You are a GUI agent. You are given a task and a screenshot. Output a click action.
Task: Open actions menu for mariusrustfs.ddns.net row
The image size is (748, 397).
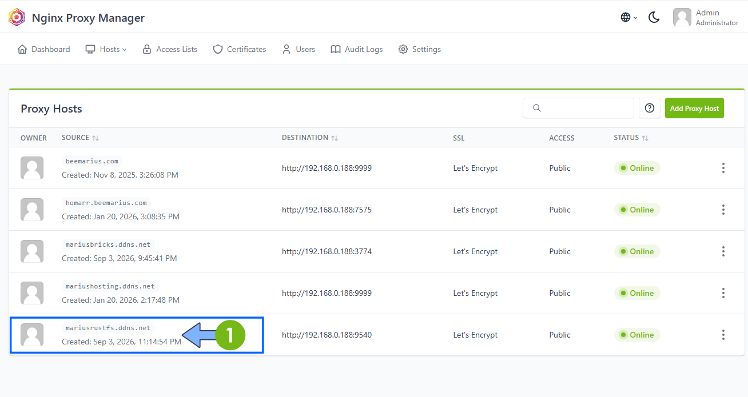click(x=723, y=335)
